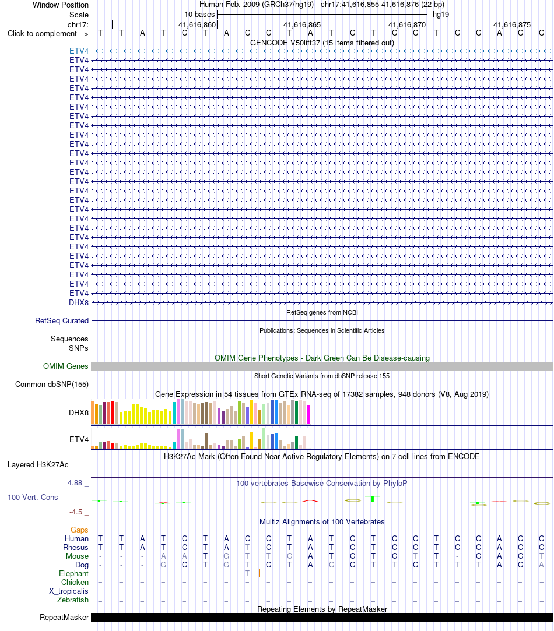Click the 'Layered H3K27Ac' track label

(x=38, y=465)
